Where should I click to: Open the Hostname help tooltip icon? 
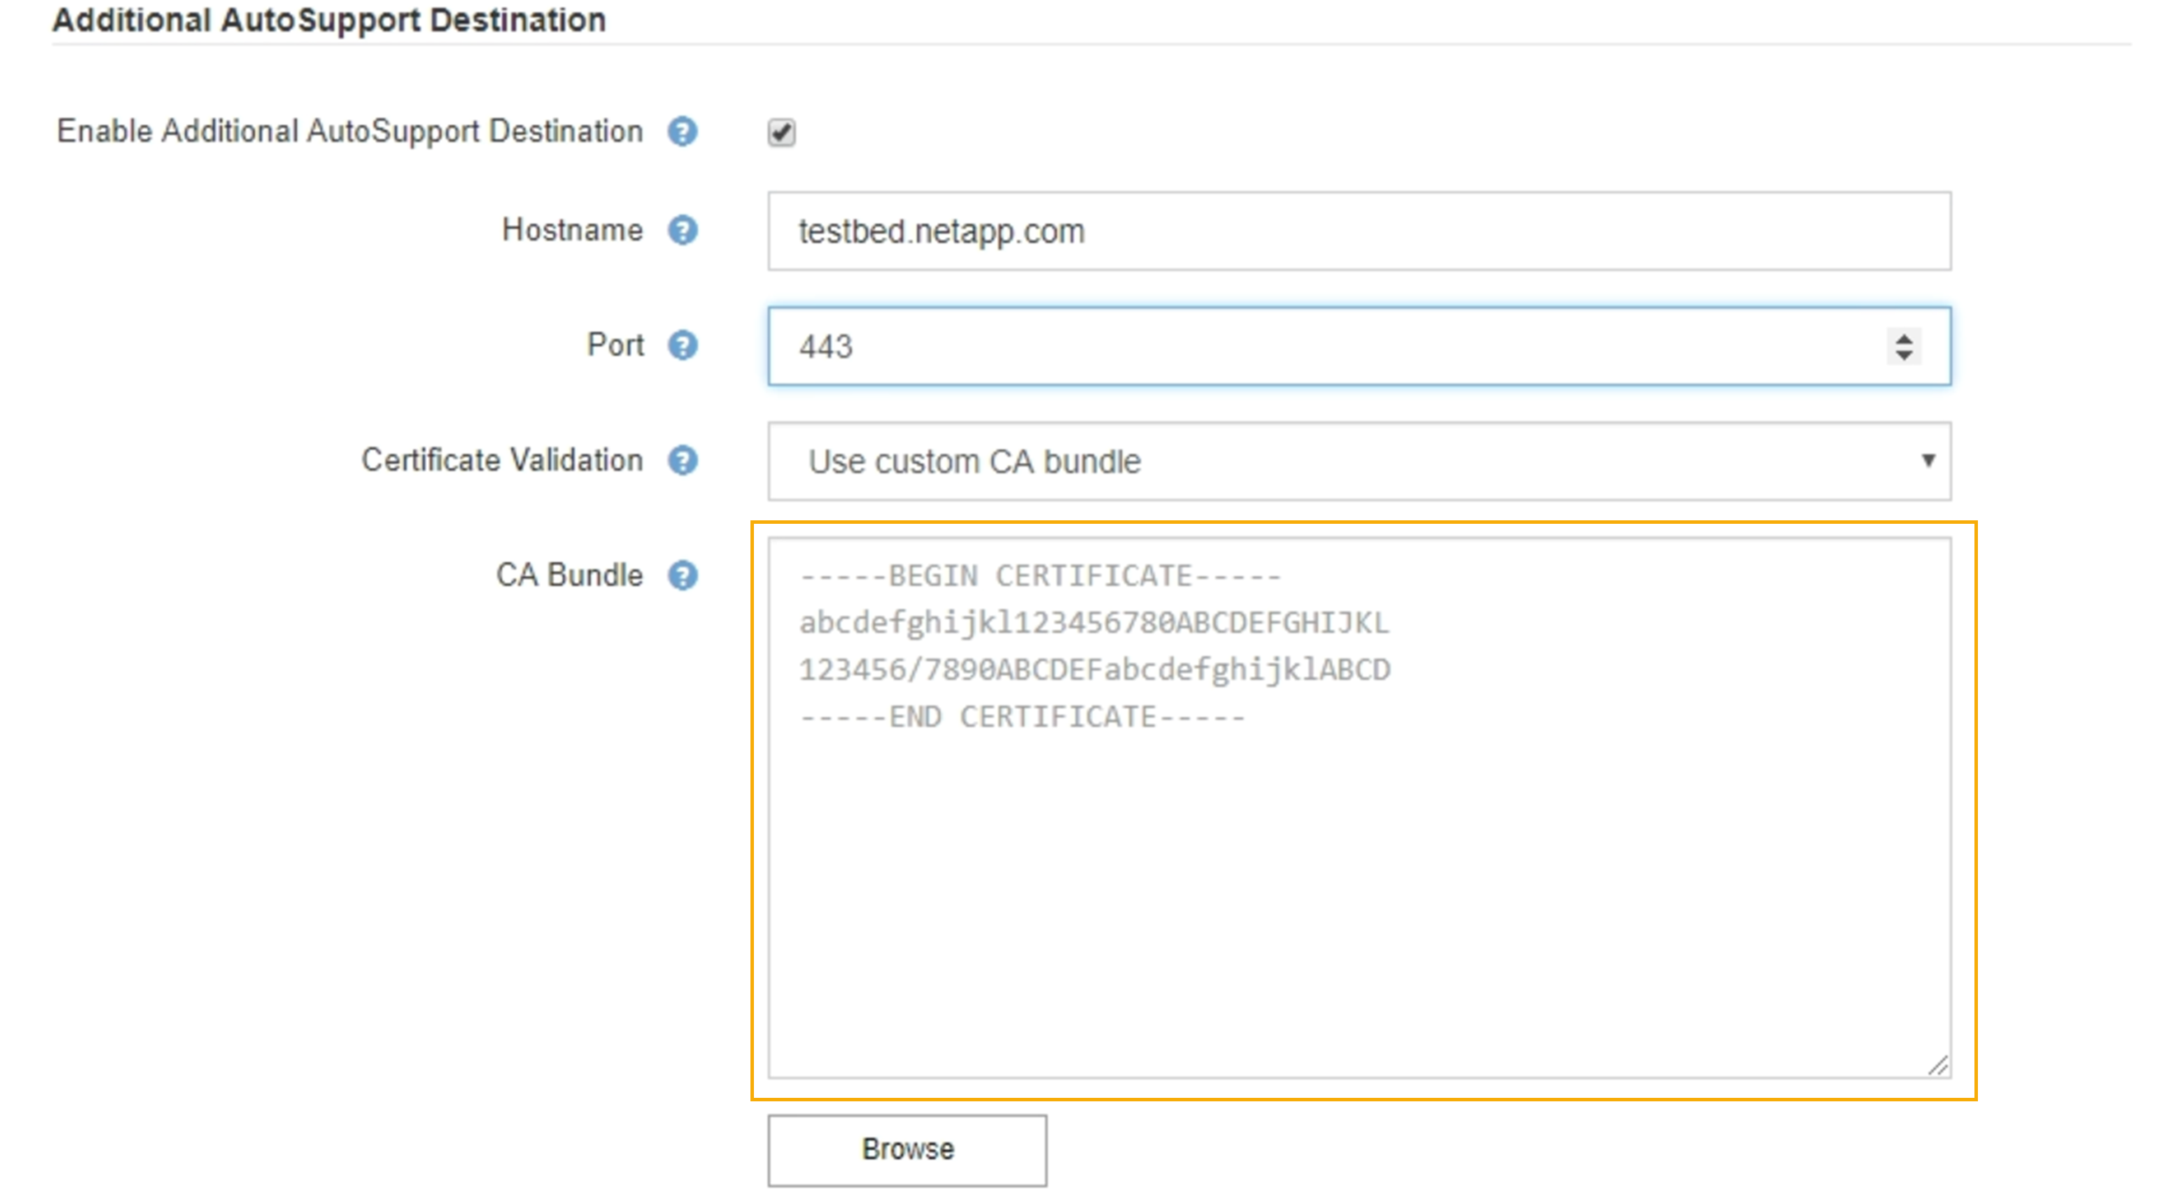(x=683, y=229)
